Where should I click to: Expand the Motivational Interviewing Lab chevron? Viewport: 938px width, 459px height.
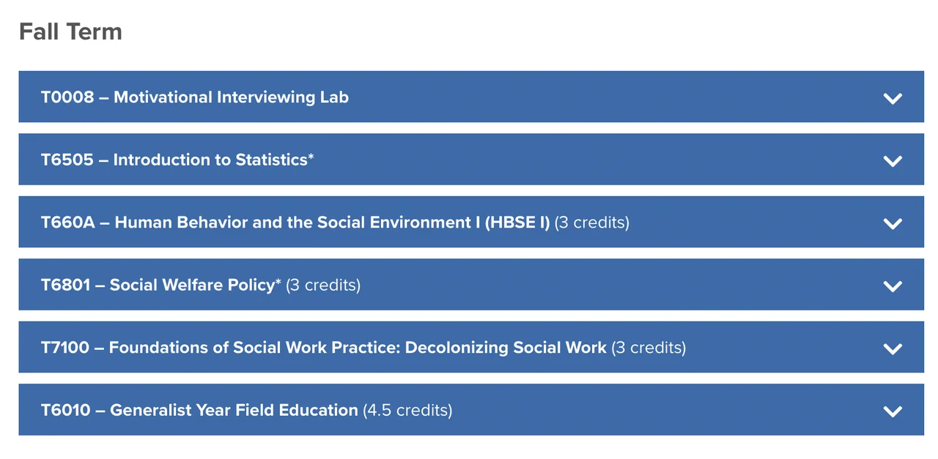tap(892, 98)
